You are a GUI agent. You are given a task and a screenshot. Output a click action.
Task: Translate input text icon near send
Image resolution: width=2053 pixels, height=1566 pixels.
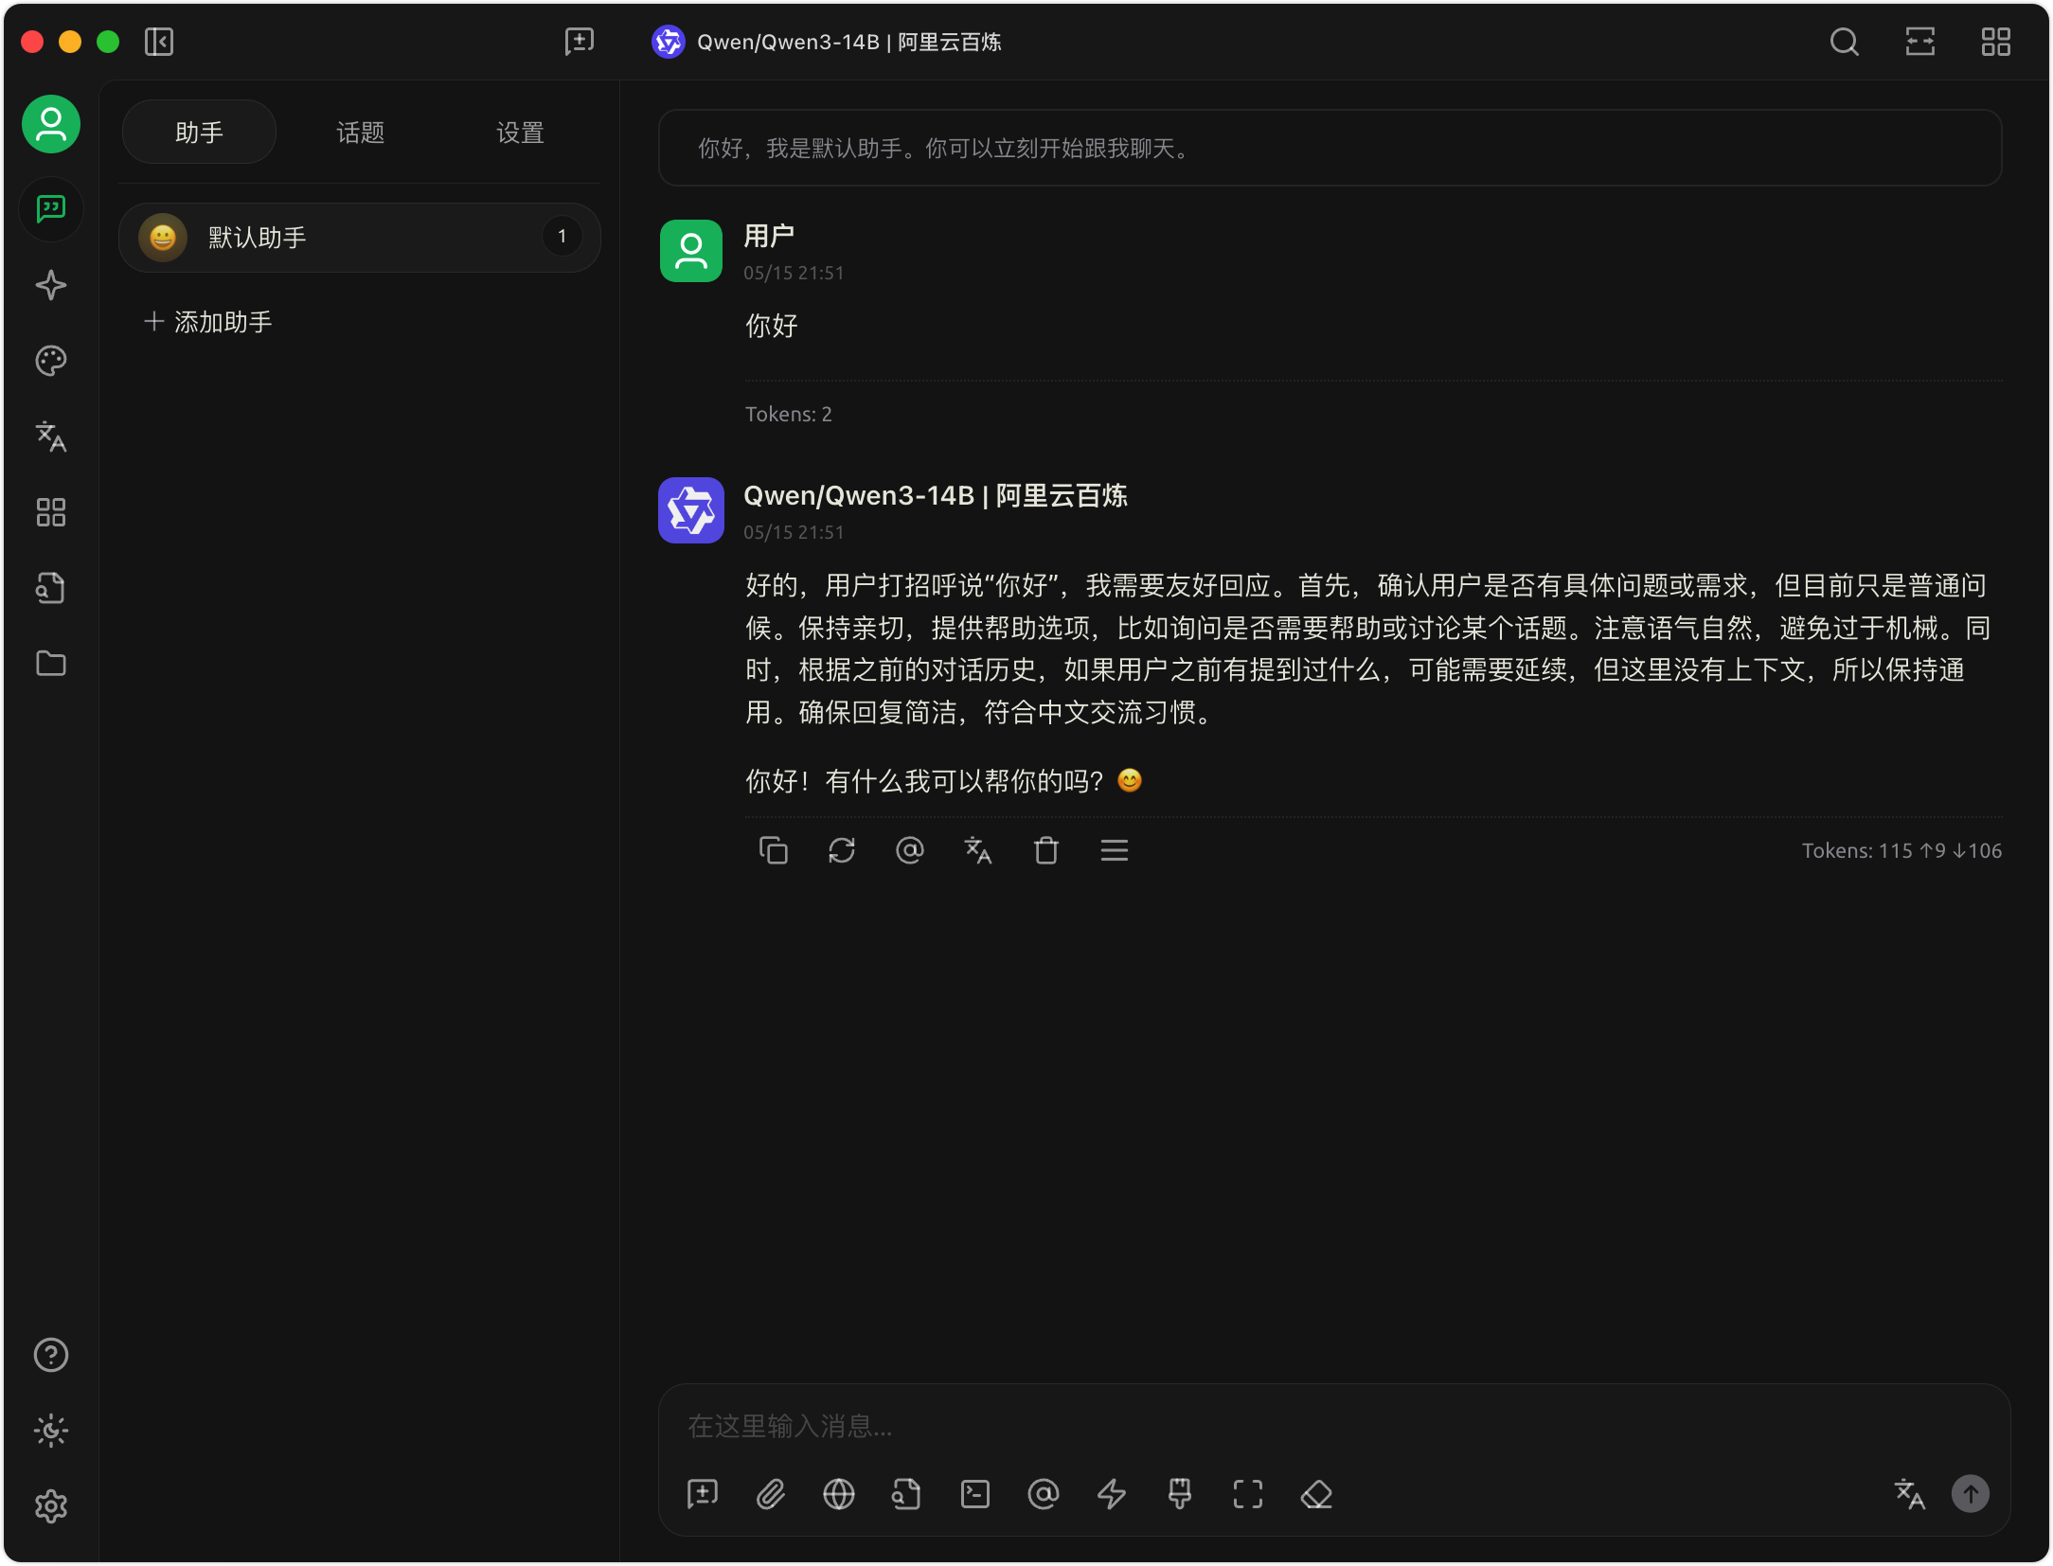pos(1910,1494)
